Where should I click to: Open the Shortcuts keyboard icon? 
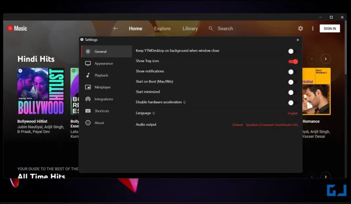point(88,111)
